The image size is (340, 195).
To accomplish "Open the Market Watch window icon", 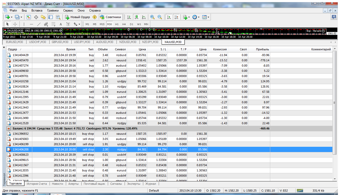I will point(29,17).
